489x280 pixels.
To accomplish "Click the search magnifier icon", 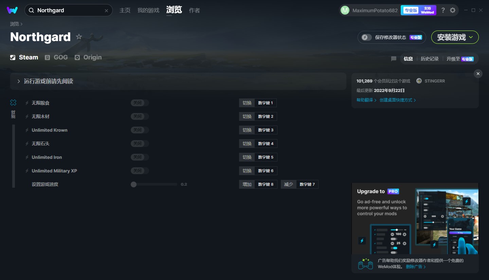I will 31,11.
